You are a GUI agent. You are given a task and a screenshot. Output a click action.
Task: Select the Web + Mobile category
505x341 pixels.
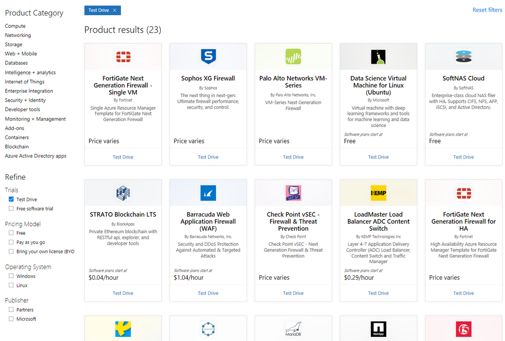(x=21, y=54)
